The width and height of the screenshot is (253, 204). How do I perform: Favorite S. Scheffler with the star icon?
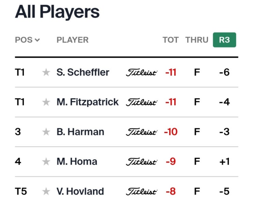(x=46, y=72)
